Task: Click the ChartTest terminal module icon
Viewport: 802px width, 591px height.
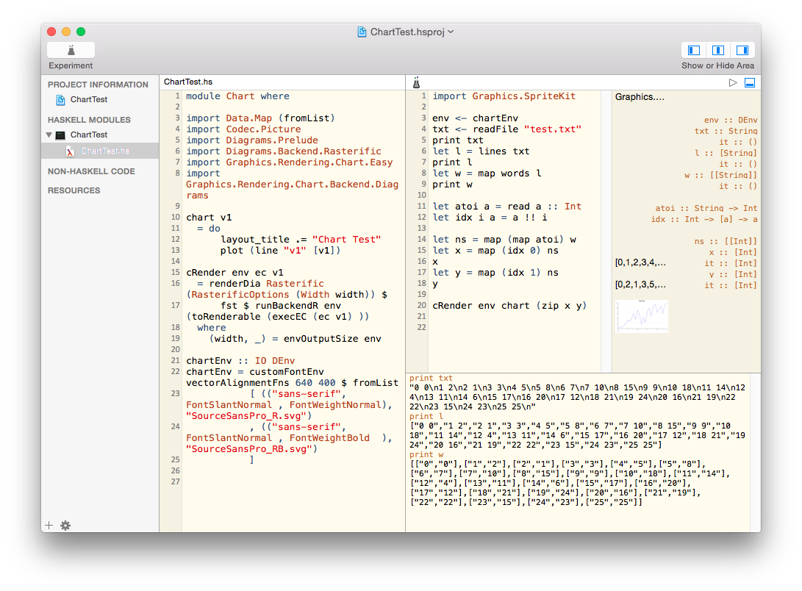Action: click(60, 135)
